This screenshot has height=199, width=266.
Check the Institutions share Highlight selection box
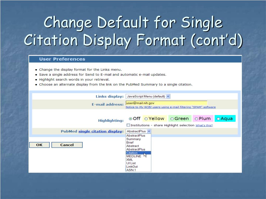pyautogui.click(x=128, y=125)
